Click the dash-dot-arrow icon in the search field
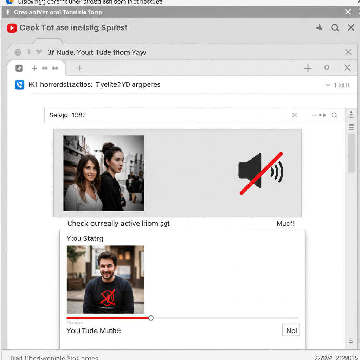360x360 pixels. [319, 115]
